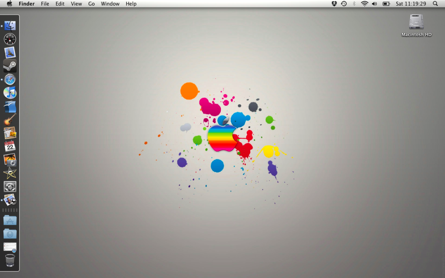Open the Wi-Fi status menu

click(x=365, y=3)
